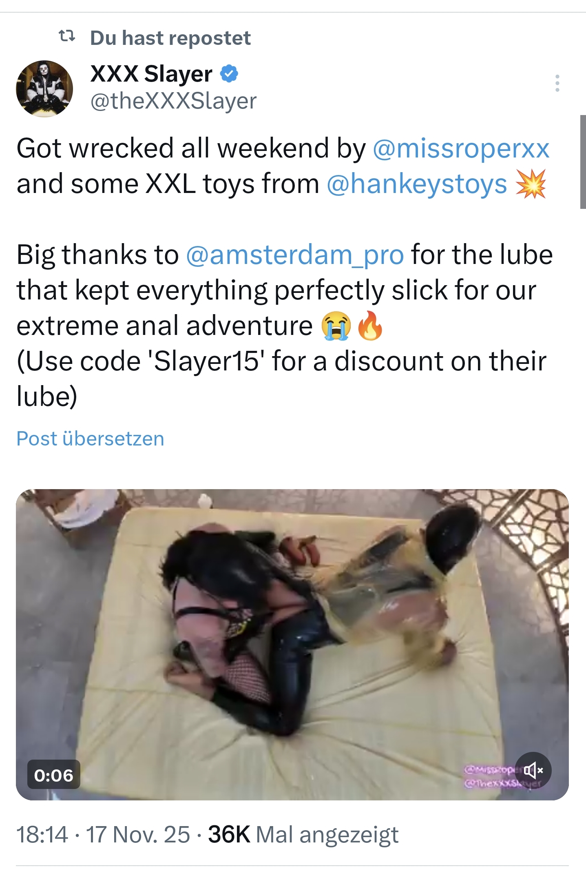View '36K Mal angezeigt' analytics

pyautogui.click(x=303, y=834)
